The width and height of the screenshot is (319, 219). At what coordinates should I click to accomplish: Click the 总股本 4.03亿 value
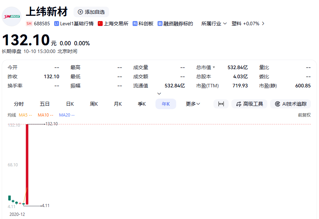[240, 77]
